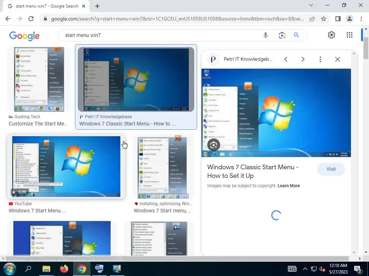Screen dimensions: 369x276
Task: Click 'Windows 7 Start menu, ...' result title
Action: [x=163, y=211]
